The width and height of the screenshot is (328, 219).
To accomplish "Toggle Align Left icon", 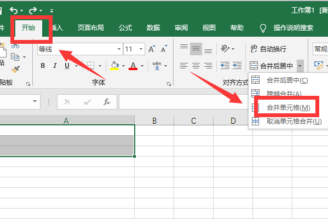I will [184, 66].
